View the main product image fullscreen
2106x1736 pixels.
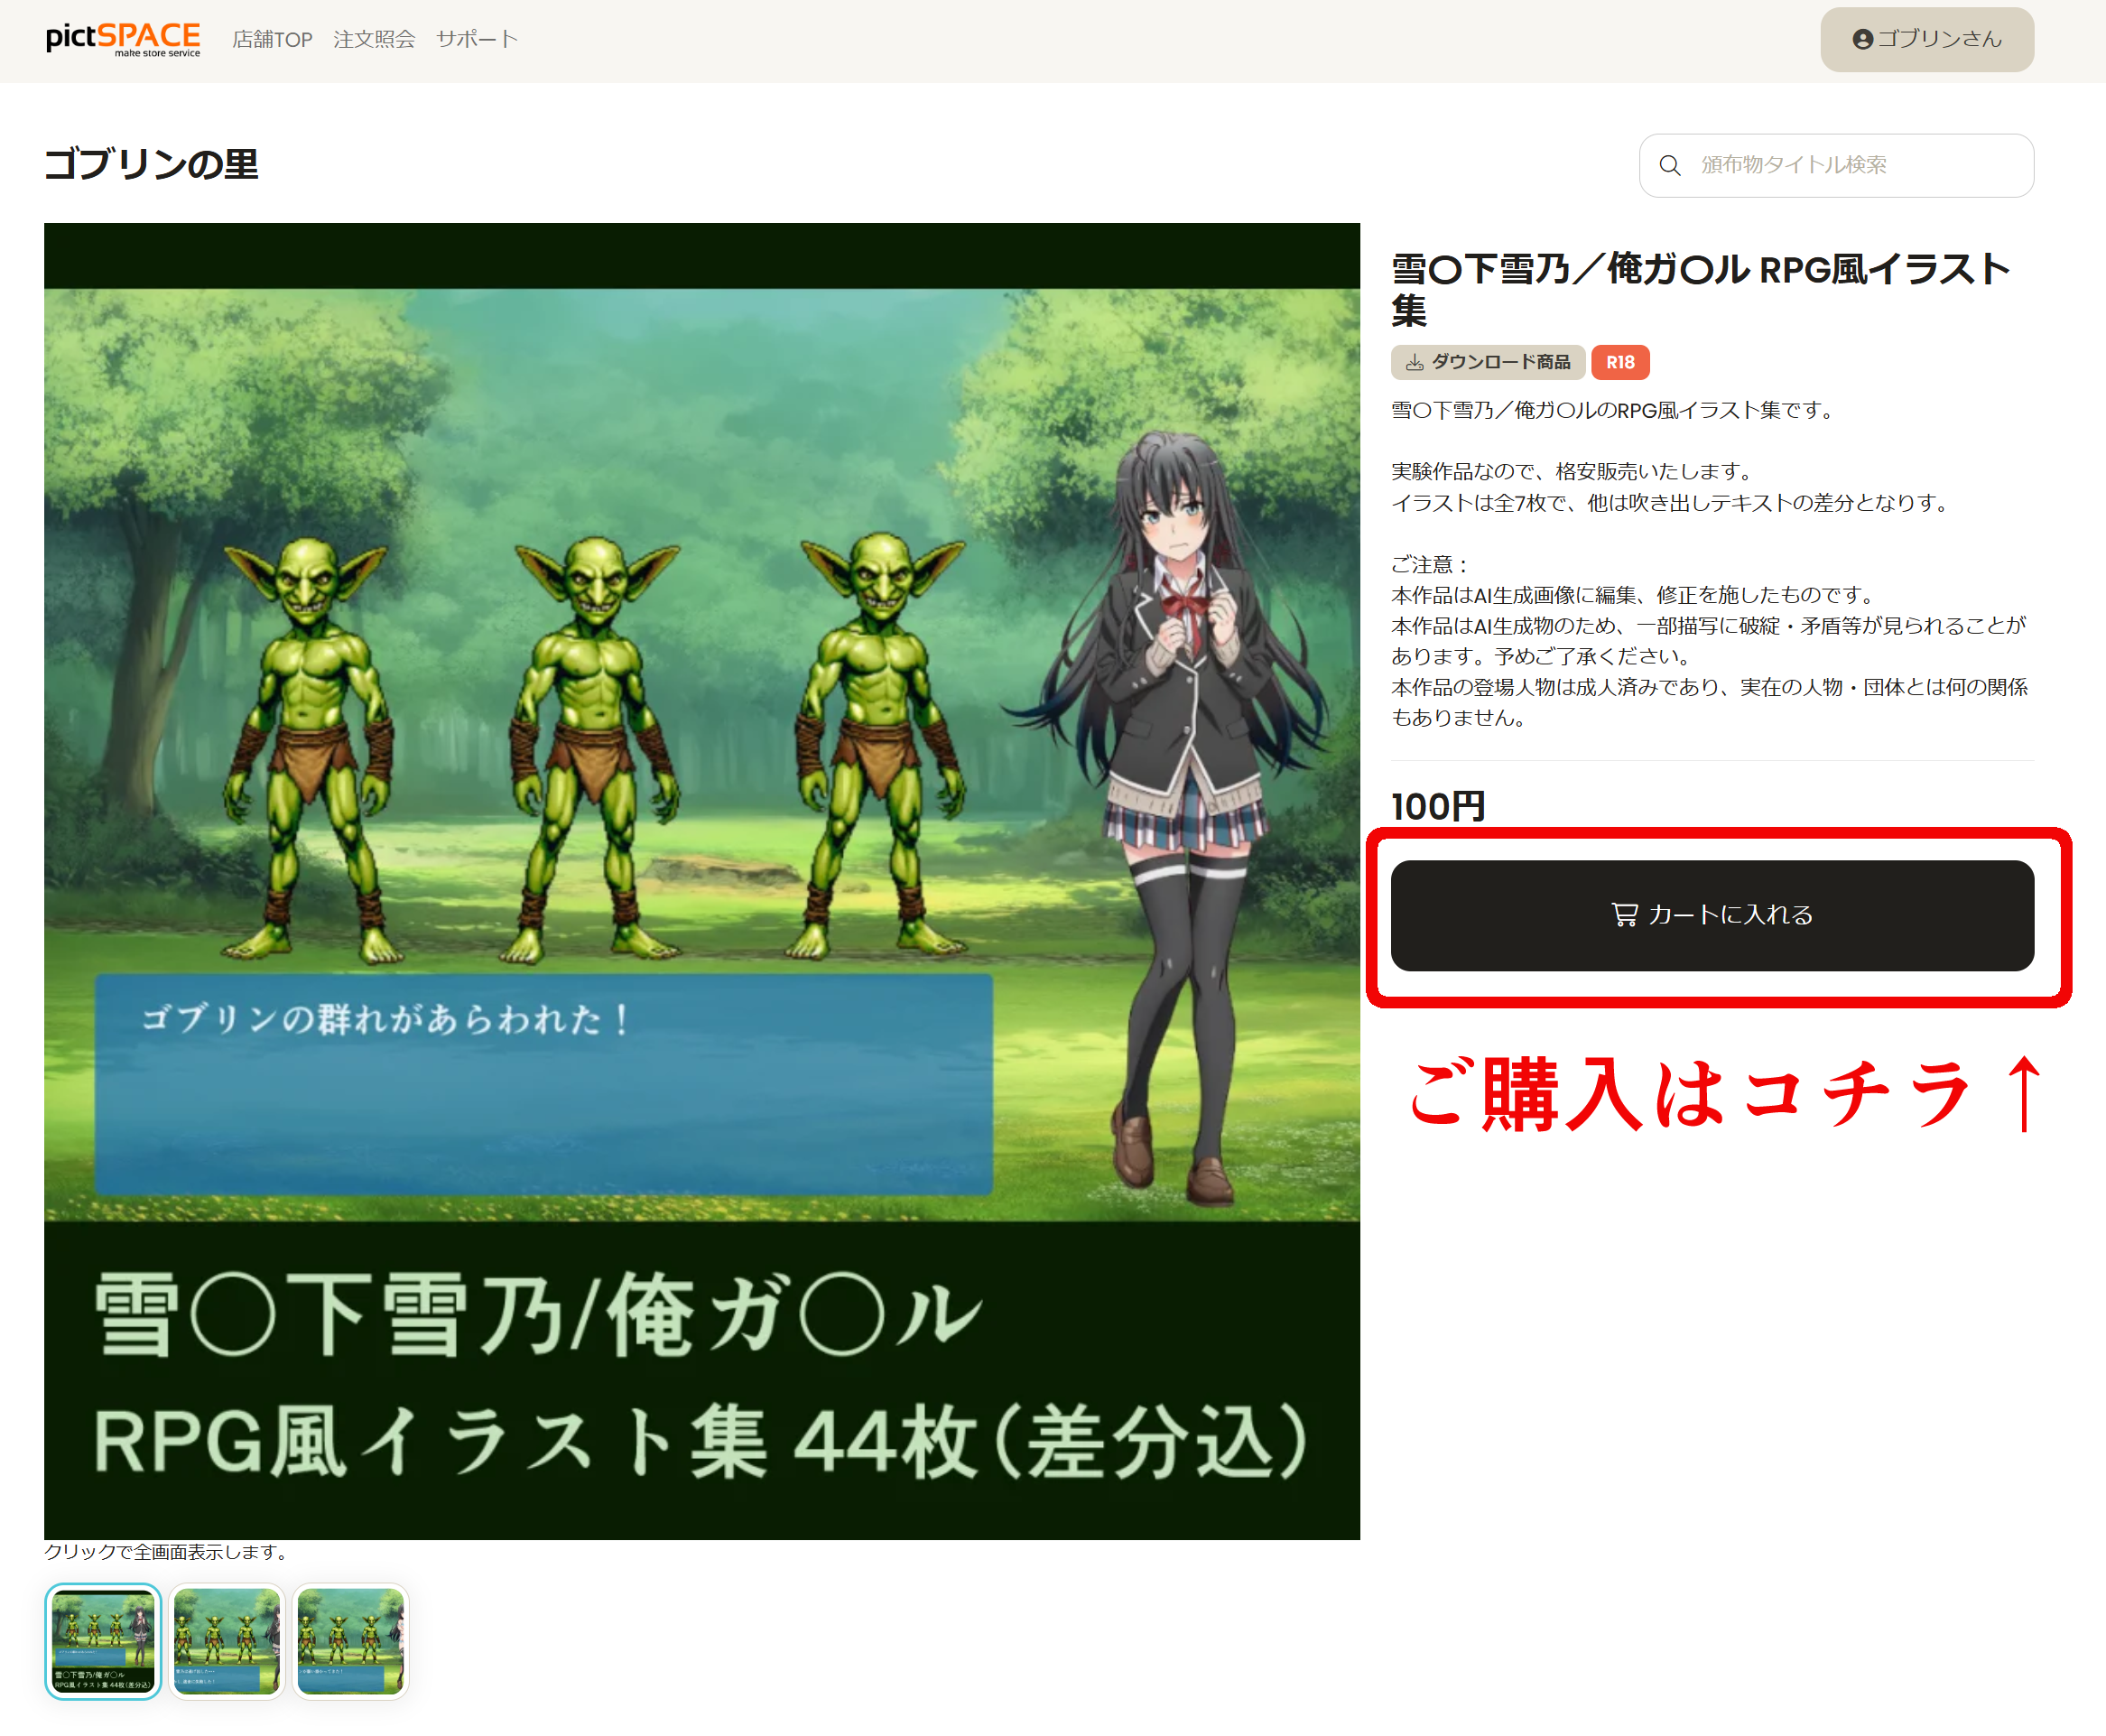(x=702, y=880)
